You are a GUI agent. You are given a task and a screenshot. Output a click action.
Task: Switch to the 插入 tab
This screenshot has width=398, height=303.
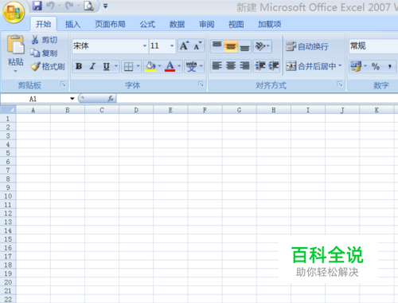72,24
